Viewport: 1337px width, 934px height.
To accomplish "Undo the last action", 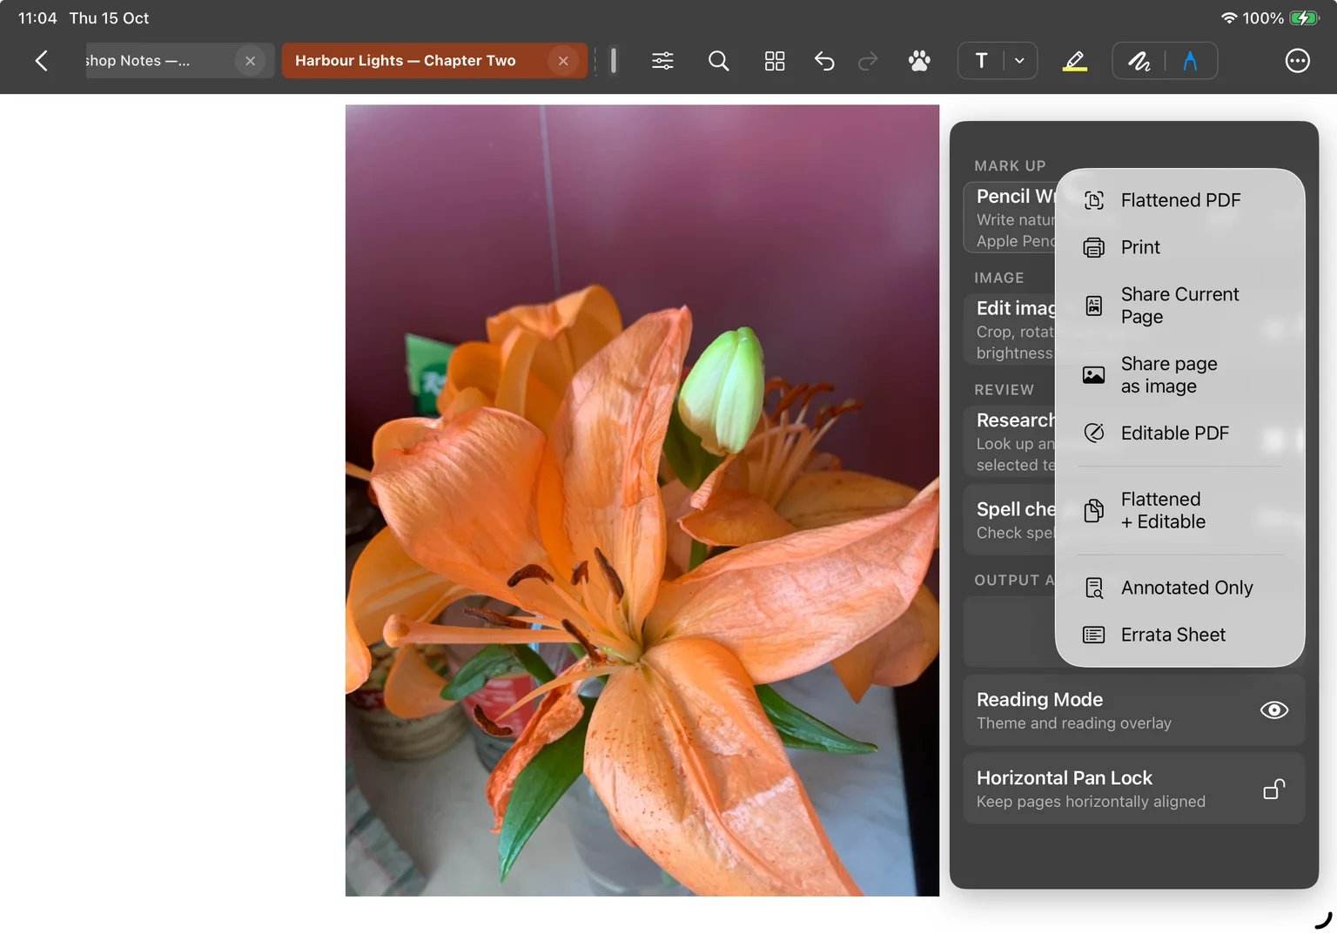I will pos(824,61).
